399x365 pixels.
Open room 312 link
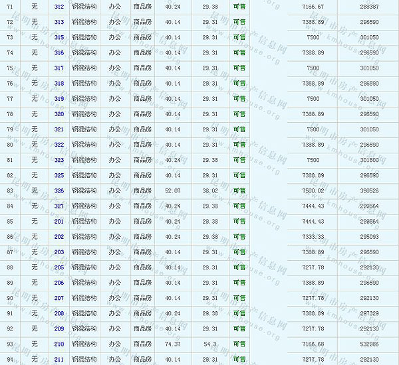point(59,7)
